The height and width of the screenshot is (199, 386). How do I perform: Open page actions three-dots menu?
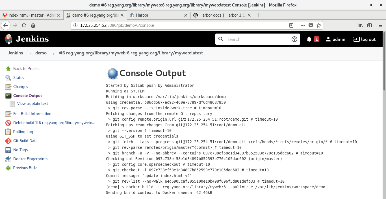point(303,25)
